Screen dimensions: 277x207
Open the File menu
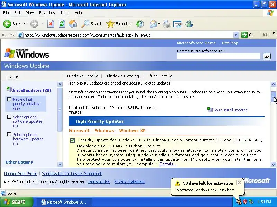[6, 13]
